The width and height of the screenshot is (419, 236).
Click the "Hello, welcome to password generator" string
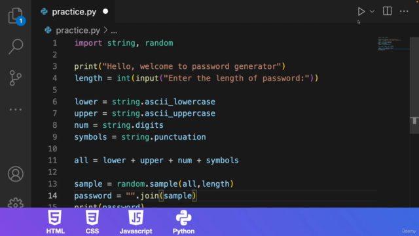[192, 66]
